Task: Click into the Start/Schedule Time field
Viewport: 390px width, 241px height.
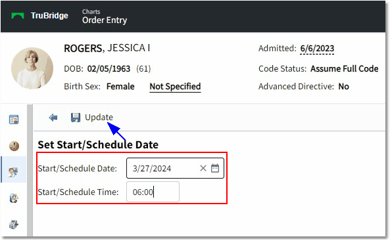Action: pyautogui.click(x=153, y=192)
